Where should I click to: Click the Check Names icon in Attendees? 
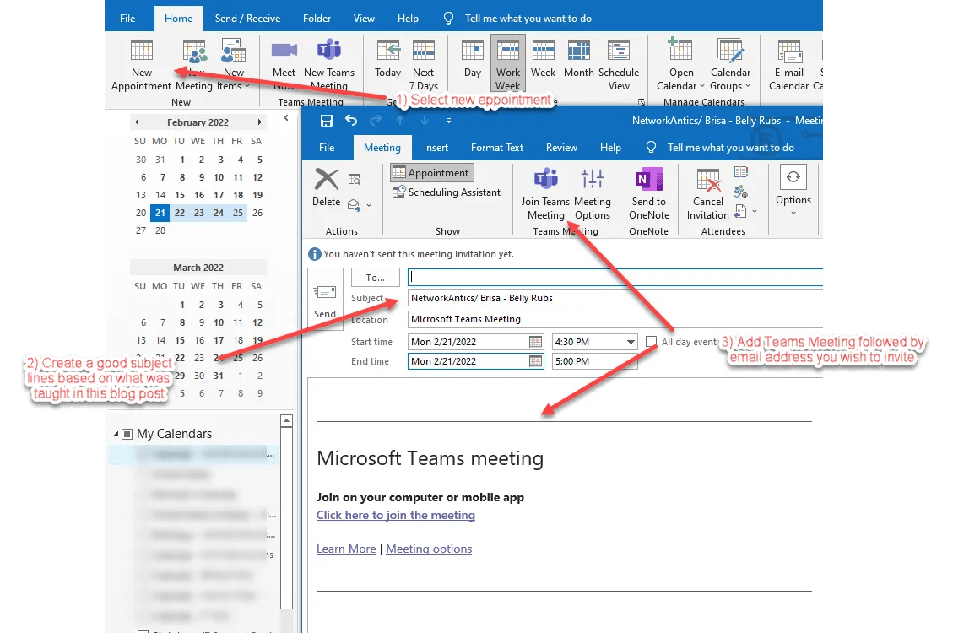tap(740, 192)
